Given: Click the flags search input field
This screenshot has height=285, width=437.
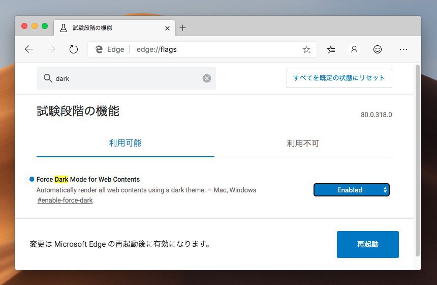Looking at the screenshot, I should coord(126,78).
